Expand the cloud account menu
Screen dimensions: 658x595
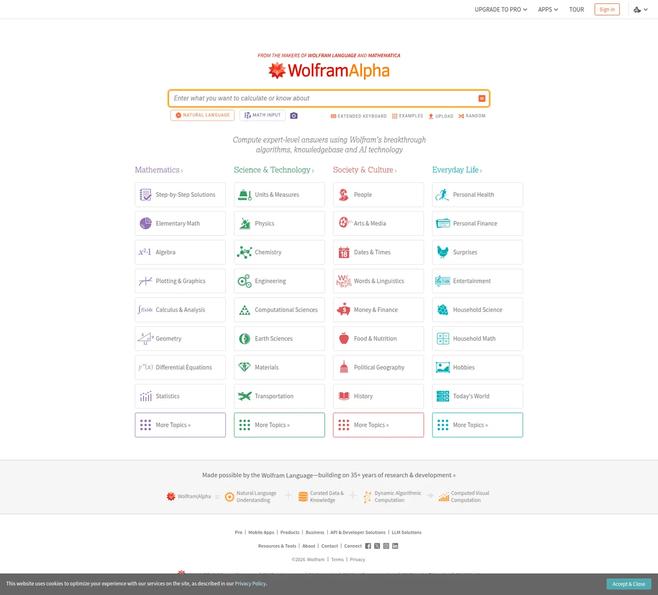pos(640,9)
